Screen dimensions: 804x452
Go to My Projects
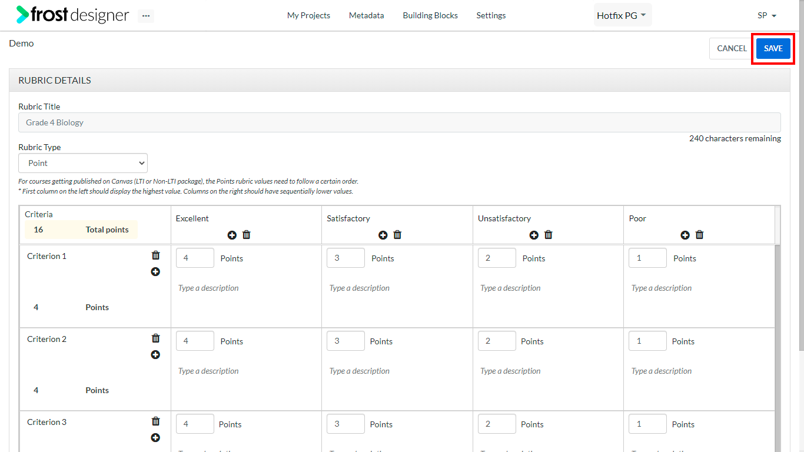tap(308, 16)
